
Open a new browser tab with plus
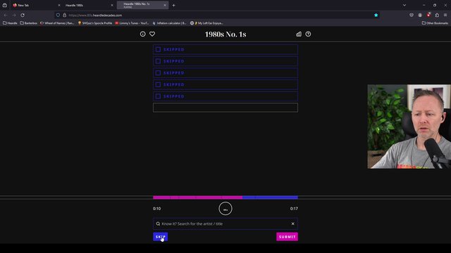174,5
